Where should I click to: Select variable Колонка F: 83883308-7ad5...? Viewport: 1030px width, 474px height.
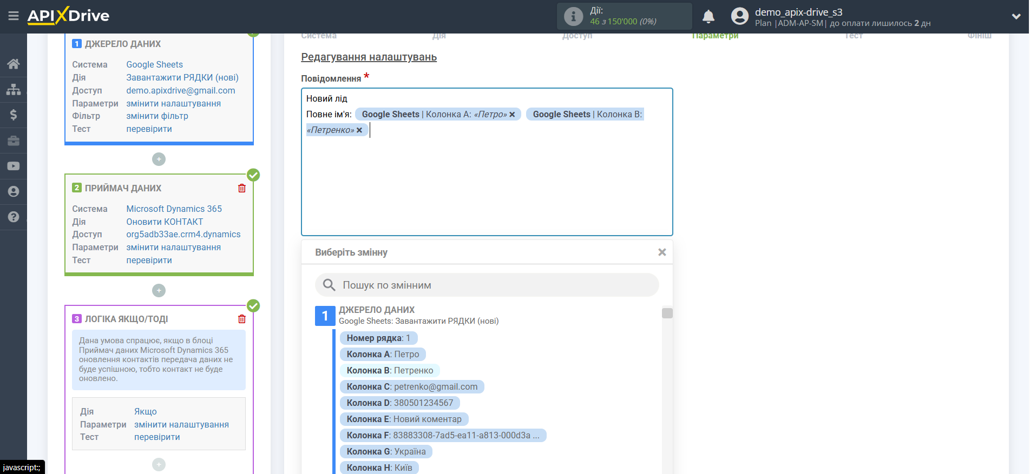tap(443, 435)
